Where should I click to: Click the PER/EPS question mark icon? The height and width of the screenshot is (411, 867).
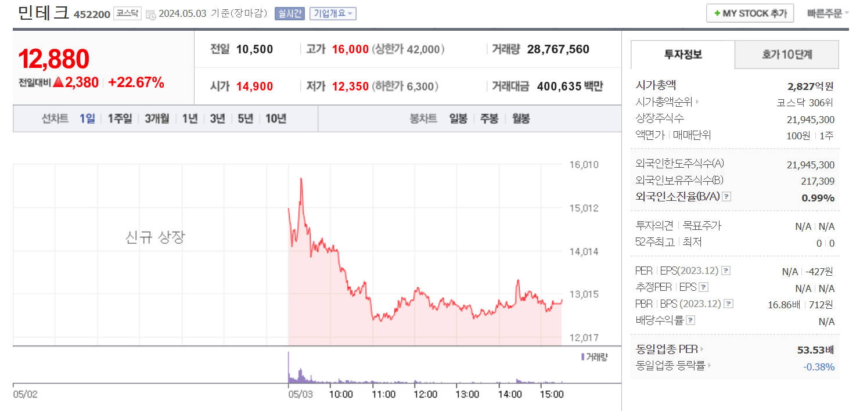click(x=726, y=270)
